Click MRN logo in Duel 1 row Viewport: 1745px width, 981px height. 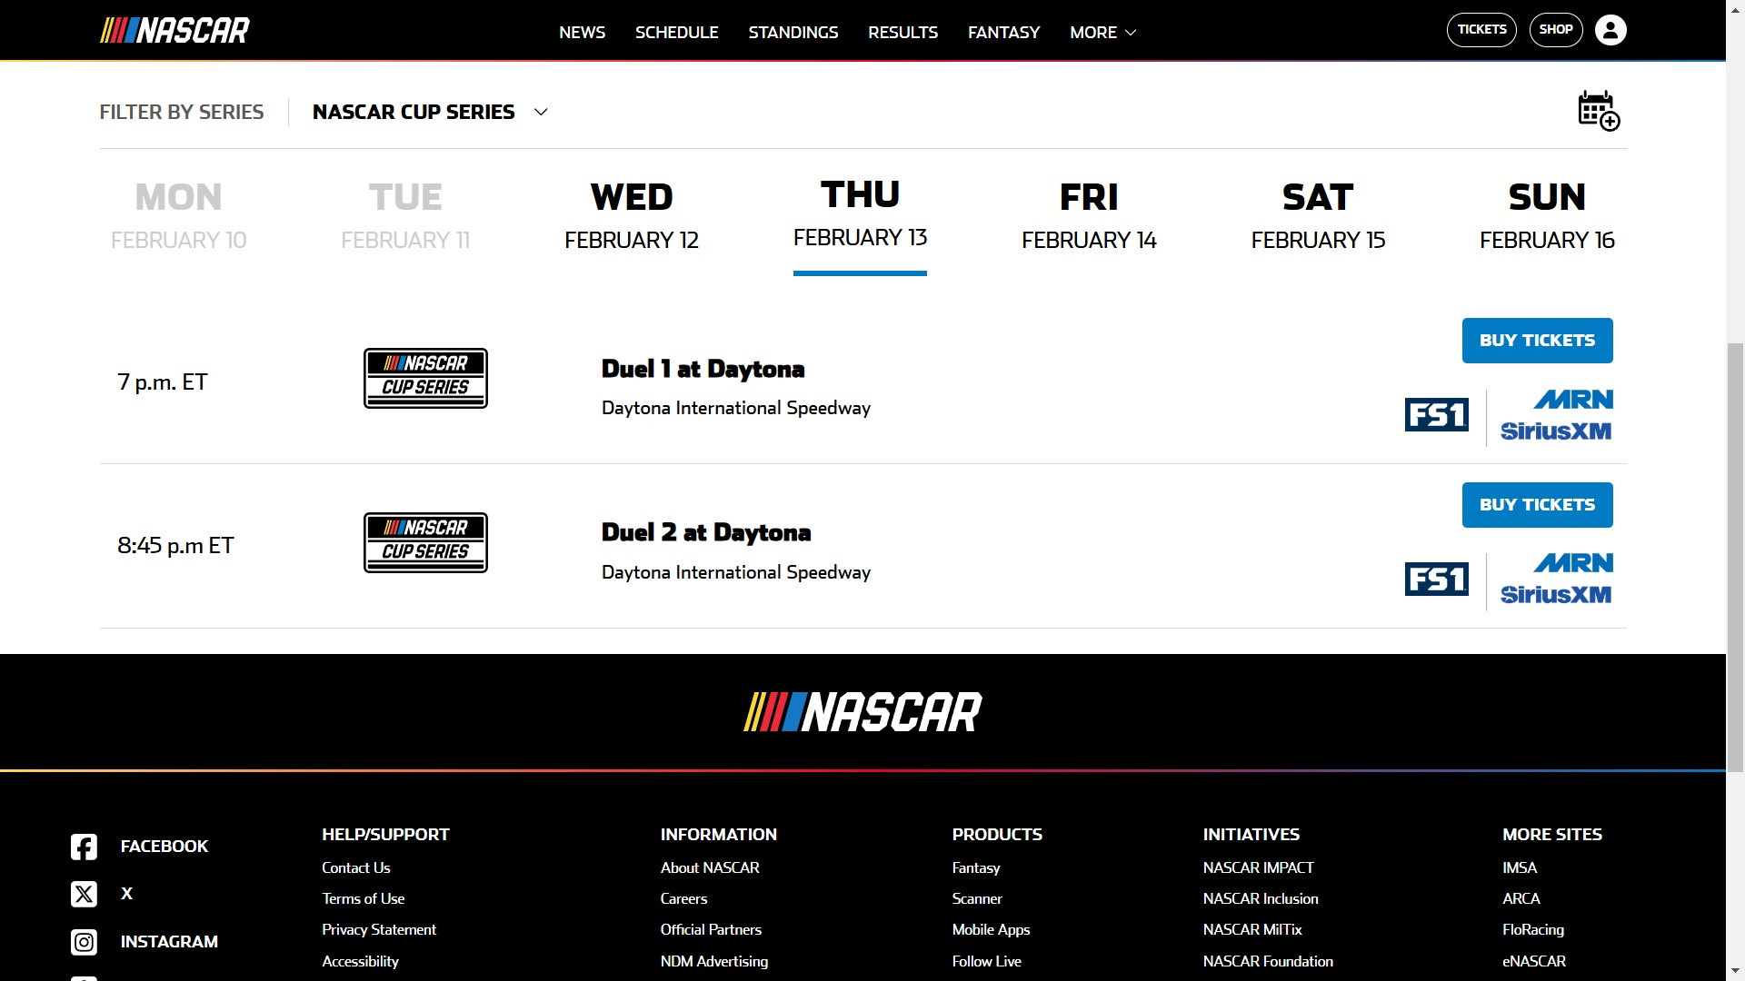[1573, 400]
